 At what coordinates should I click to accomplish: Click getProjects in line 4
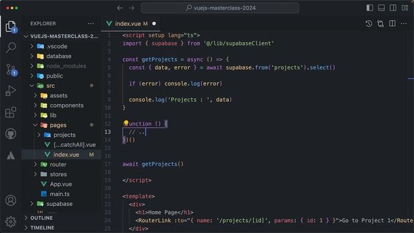click(x=160, y=60)
